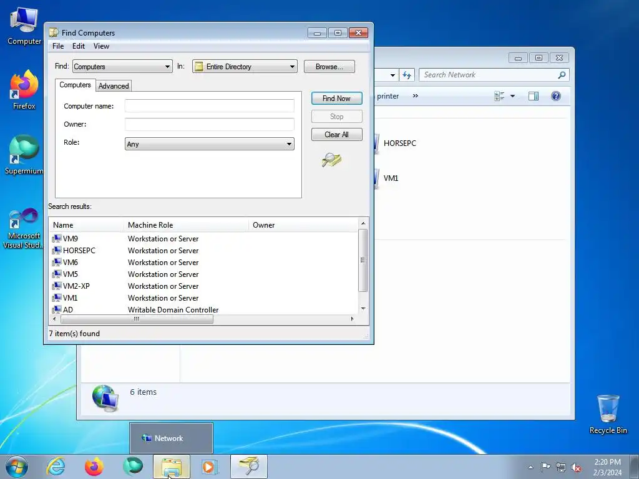Switch to the Advanced tab
Viewport: 639px width, 479px height.
tap(114, 86)
